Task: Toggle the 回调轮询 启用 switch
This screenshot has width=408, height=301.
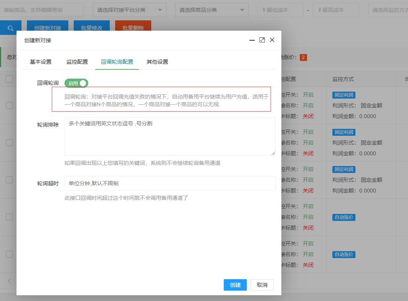Action: pos(76,83)
